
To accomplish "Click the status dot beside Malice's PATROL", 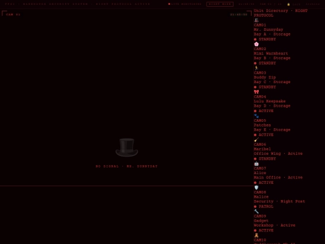I will [x=255, y=207].
